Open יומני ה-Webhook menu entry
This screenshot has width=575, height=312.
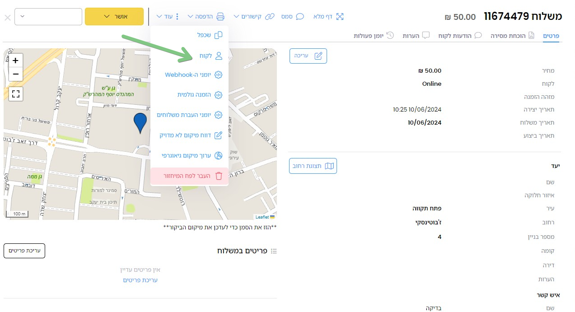[190, 75]
